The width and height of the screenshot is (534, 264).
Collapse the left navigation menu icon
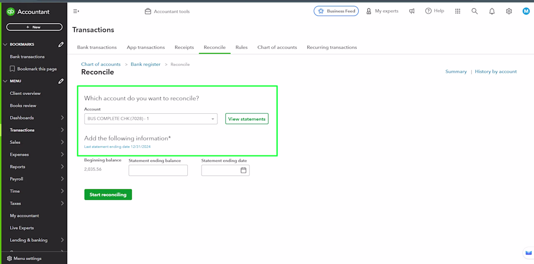76,11
